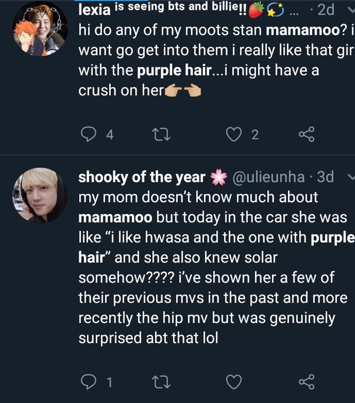Open the 3d timestamp on shooky's tweet
Screen dimensions: 355x403
pyautogui.click(x=325, y=177)
